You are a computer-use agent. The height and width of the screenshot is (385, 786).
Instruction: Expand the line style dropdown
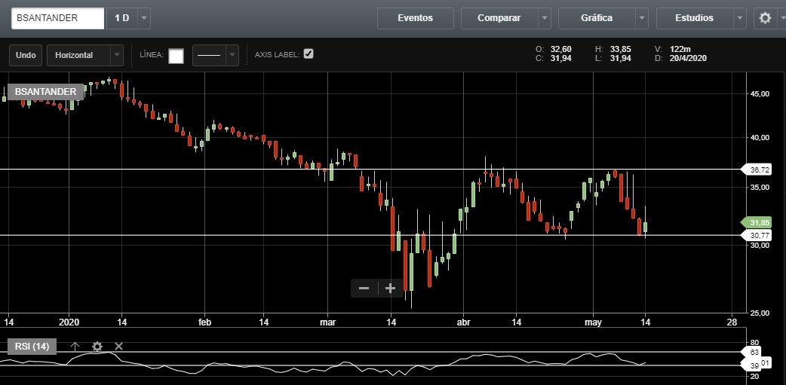coord(232,55)
